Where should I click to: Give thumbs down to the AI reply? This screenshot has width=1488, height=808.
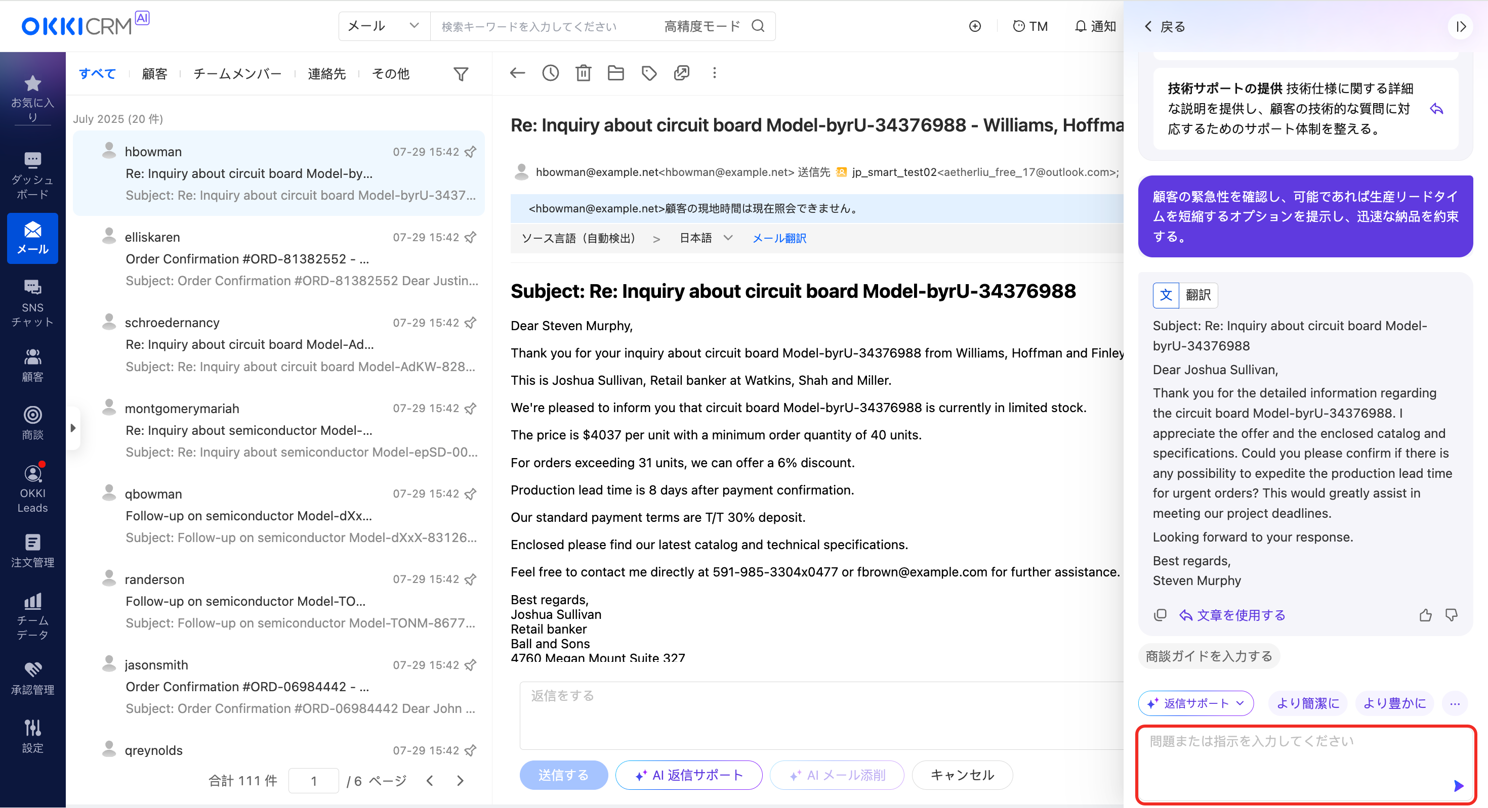tap(1451, 615)
